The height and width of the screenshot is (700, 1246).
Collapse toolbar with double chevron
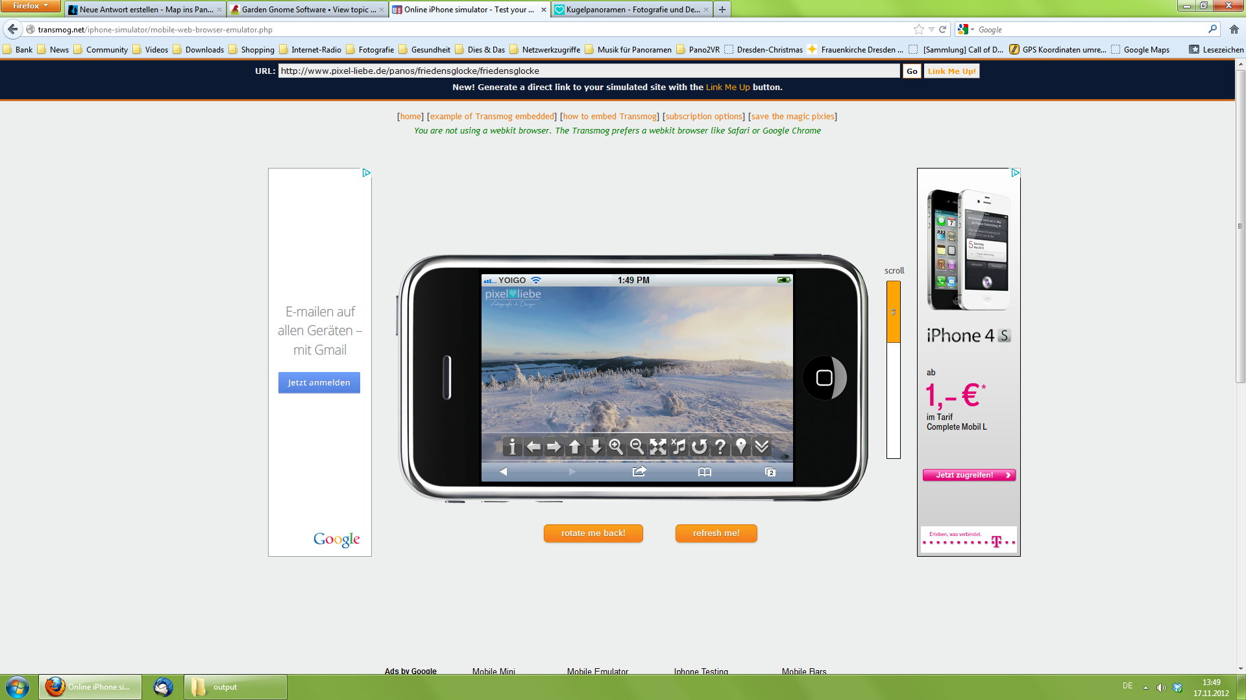coord(762,447)
